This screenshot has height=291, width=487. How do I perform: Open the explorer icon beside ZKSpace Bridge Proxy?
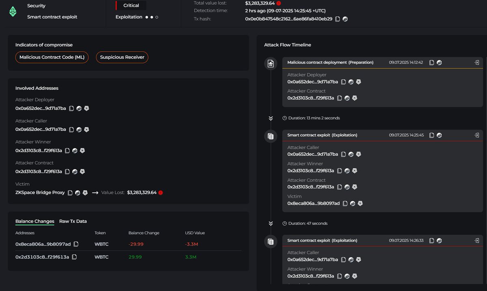[78, 193]
